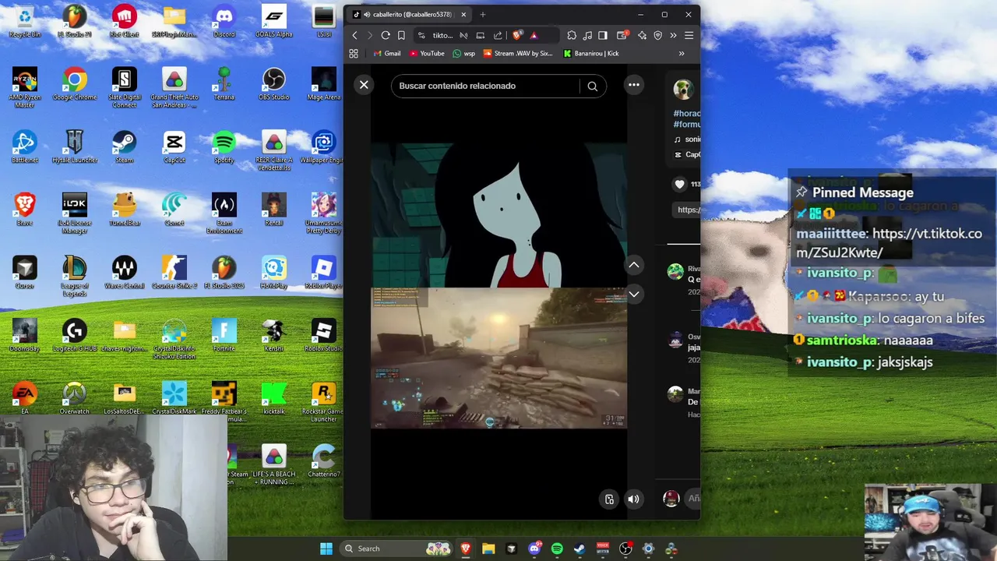This screenshot has width=997, height=561.
Task: Open the apps grid on bookmarks bar
Action: 354,54
